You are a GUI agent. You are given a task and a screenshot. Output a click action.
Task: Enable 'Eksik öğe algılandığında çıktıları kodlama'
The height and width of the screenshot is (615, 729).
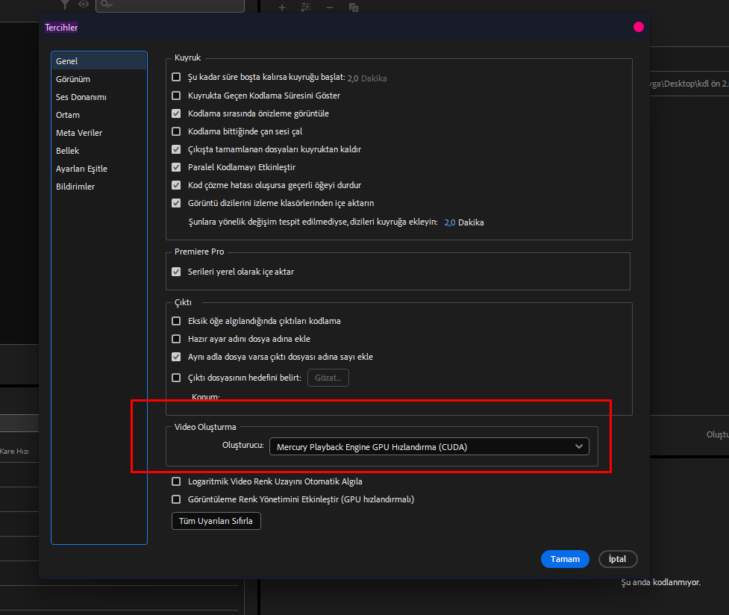click(176, 321)
